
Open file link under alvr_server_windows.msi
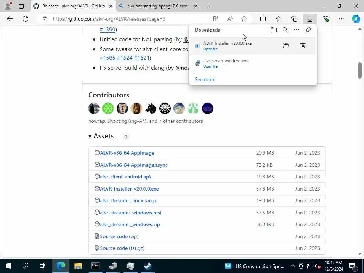pyautogui.click(x=210, y=66)
